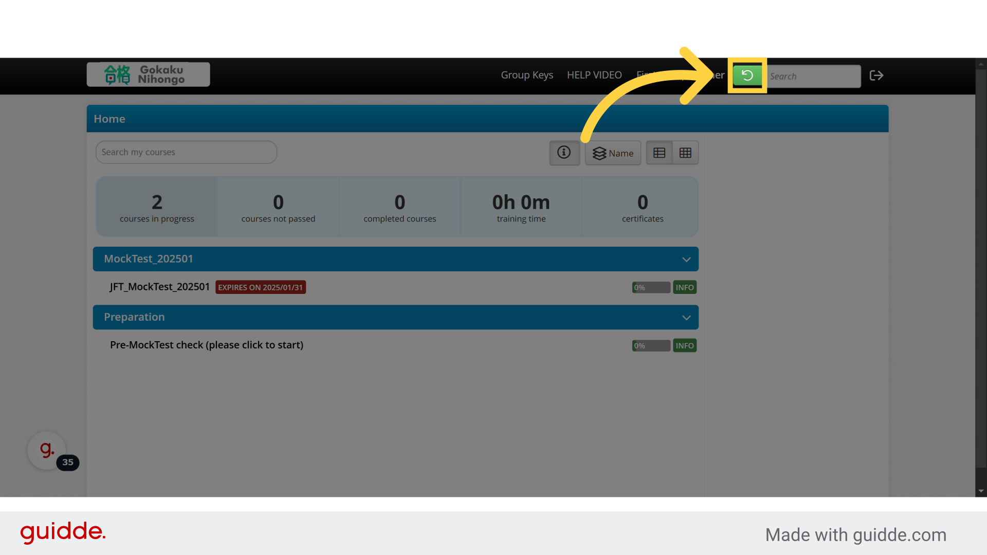
Task: Open the info circle icon button
Action: [x=564, y=153]
